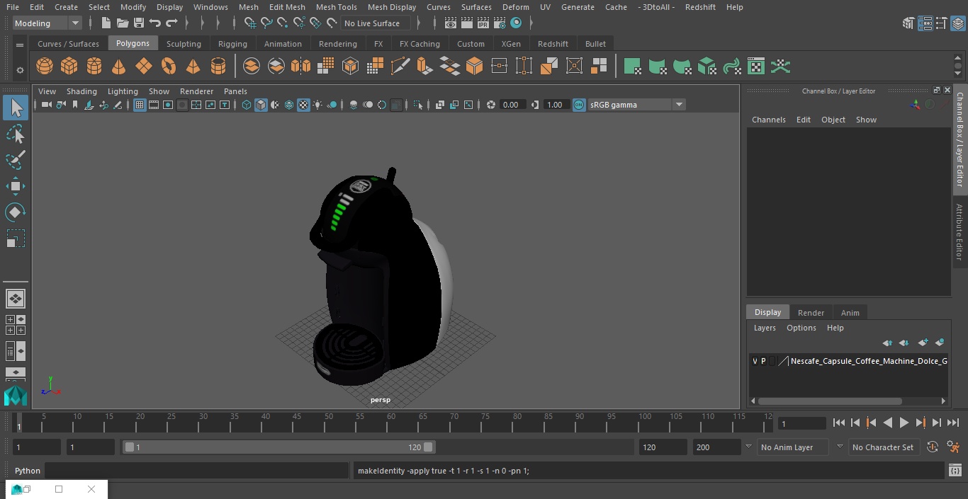Open the No Character Set dropdown
Image resolution: width=968 pixels, height=499 pixels.
(x=884, y=447)
